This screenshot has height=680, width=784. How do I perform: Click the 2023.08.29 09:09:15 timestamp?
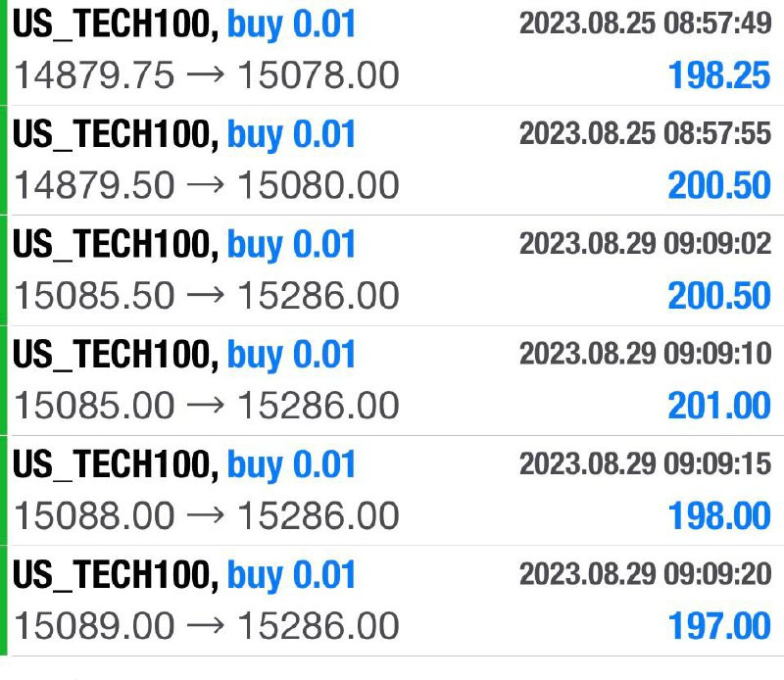coord(645,463)
